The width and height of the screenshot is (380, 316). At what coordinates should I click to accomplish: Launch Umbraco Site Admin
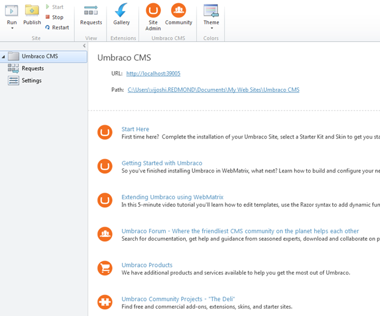point(153,10)
